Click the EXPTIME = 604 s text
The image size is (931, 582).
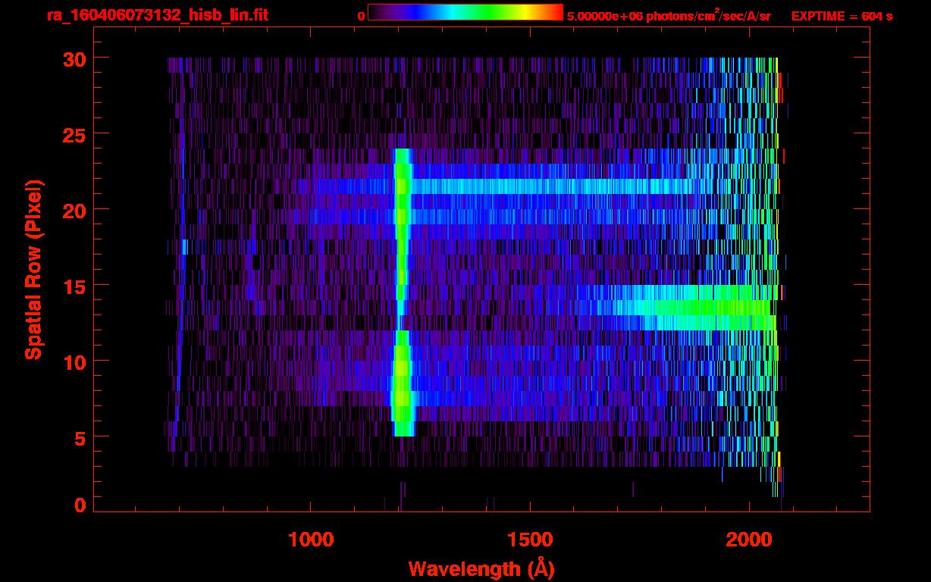coord(842,16)
